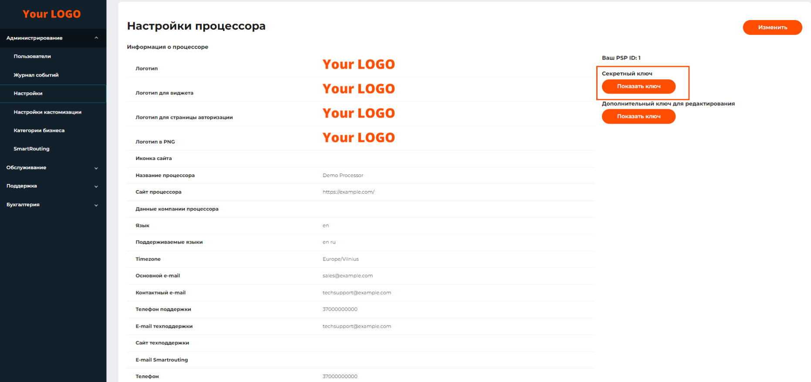Show the Дополнительный ключ для редактирования
811x382 pixels.
tap(639, 117)
